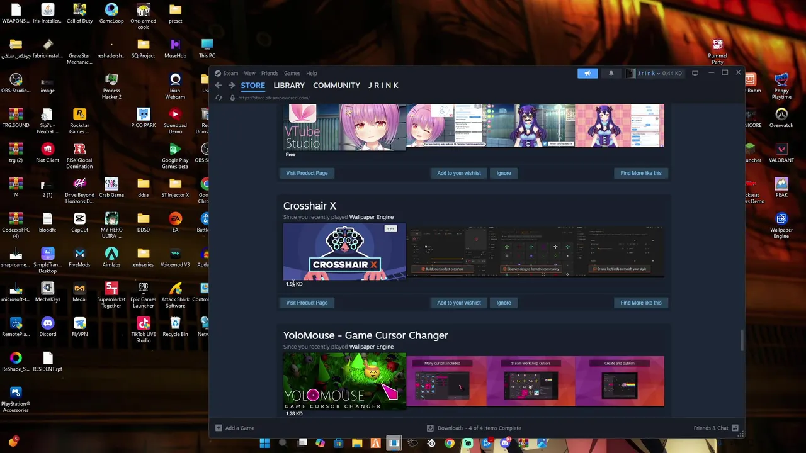This screenshot has width=806, height=453.
Task: Add Crosshair X to your wishlist
Action: click(459, 303)
